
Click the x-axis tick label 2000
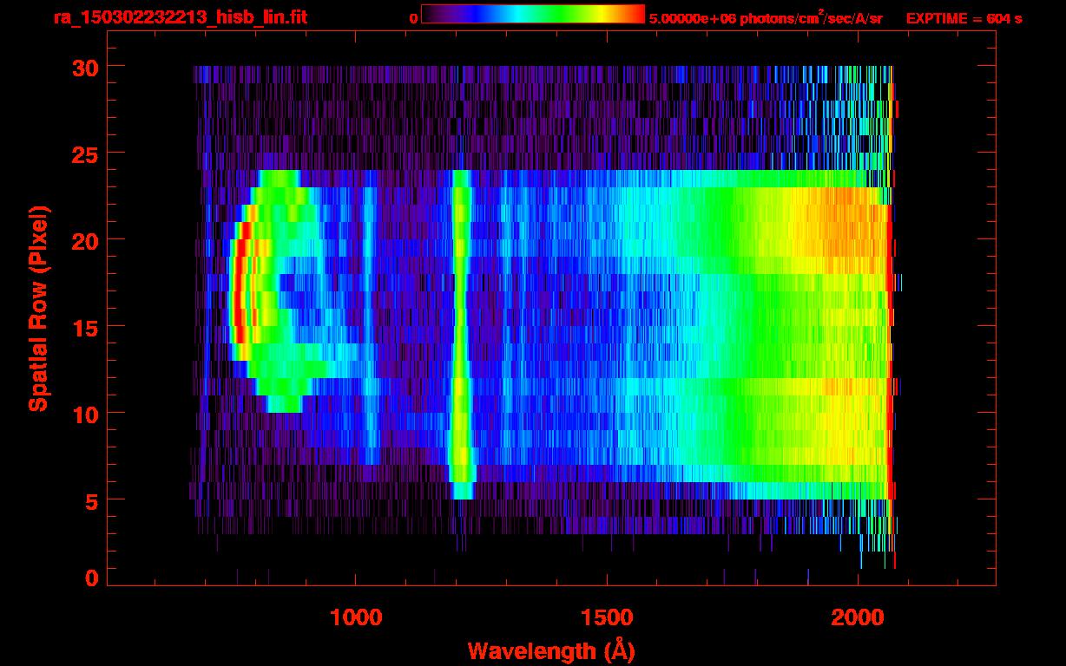[x=859, y=617]
